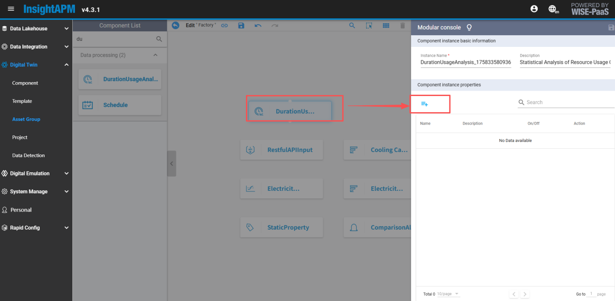Click the back arrow in editor toolbar
The width and height of the screenshot is (615, 301).
pyautogui.click(x=175, y=25)
